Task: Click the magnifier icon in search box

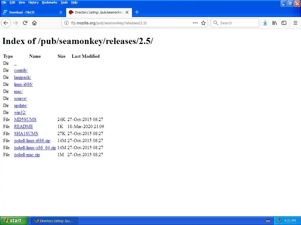Action: pos(215,23)
